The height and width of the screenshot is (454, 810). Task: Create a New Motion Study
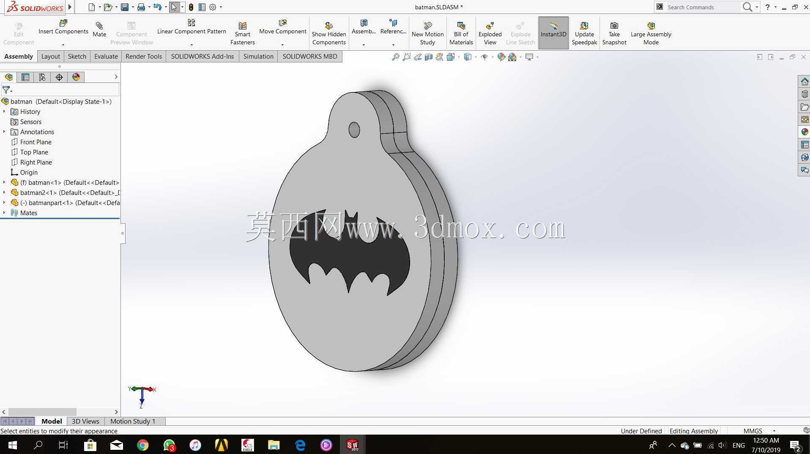(427, 33)
